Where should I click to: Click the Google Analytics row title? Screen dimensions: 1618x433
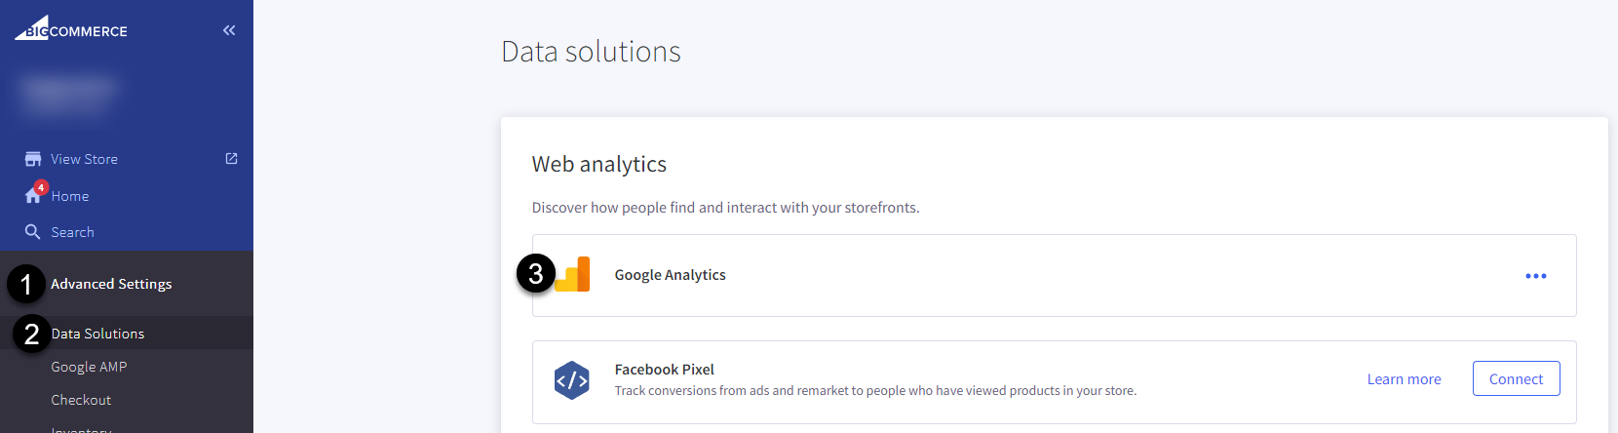(x=671, y=275)
